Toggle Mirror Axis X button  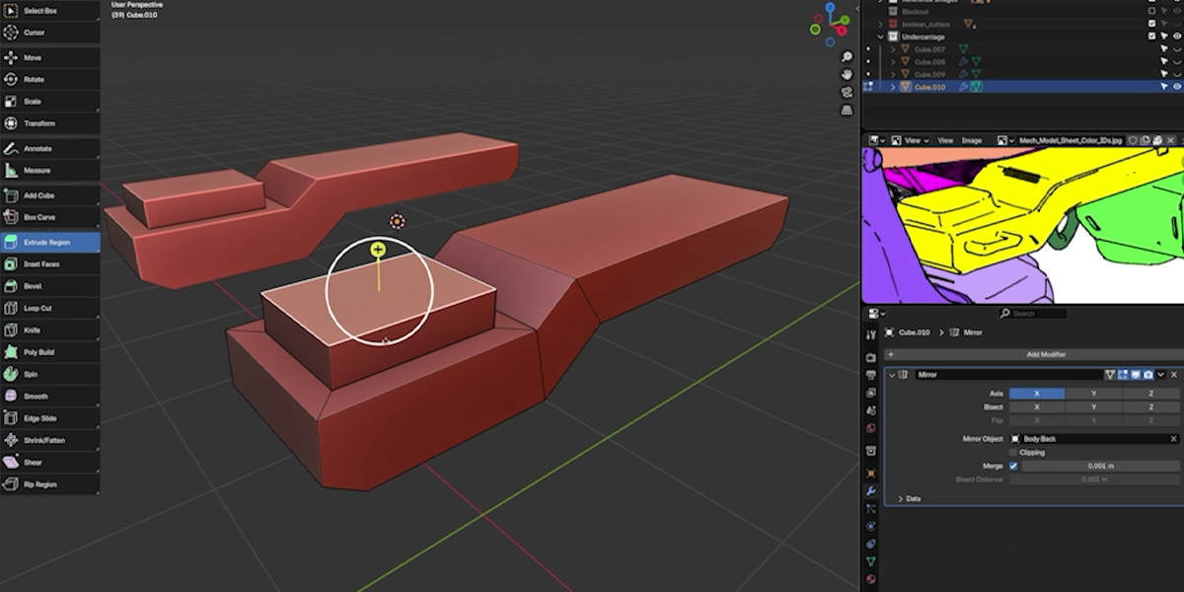1036,394
